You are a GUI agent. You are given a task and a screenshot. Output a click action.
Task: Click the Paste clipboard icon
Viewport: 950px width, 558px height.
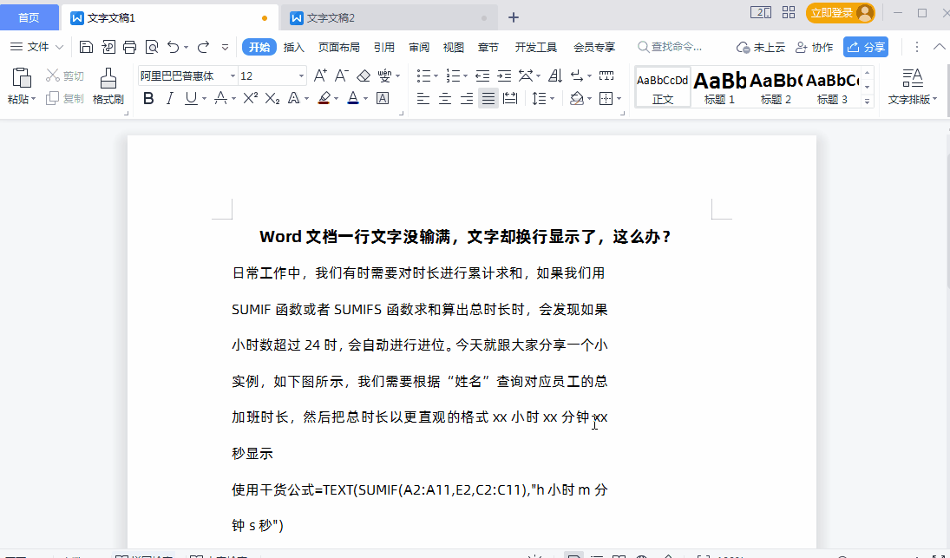pyautogui.click(x=21, y=78)
